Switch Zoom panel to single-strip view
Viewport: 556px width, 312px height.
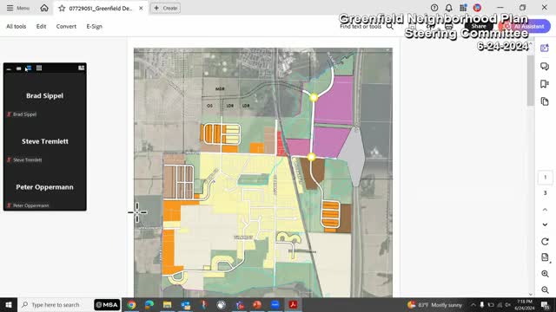click(19, 68)
